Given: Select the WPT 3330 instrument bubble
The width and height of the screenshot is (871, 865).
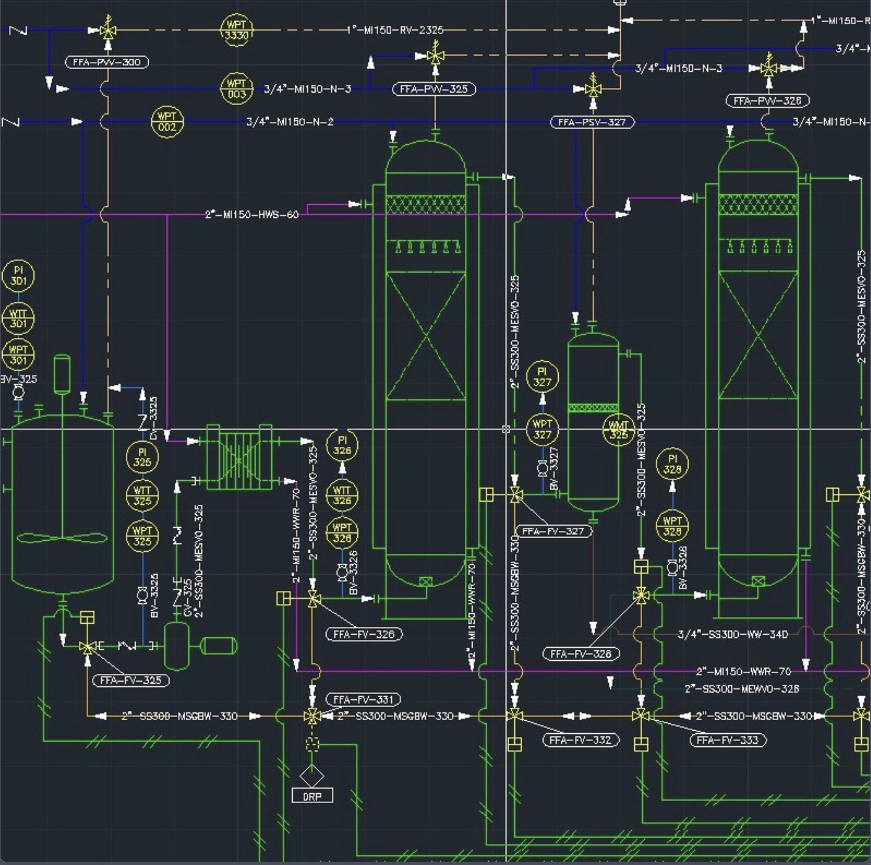Looking at the screenshot, I should (x=238, y=29).
